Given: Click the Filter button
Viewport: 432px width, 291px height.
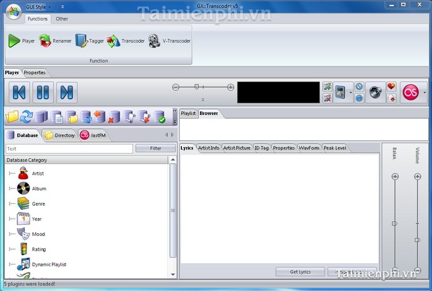Looking at the screenshot, I should pyautogui.click(x=155, y=148).
